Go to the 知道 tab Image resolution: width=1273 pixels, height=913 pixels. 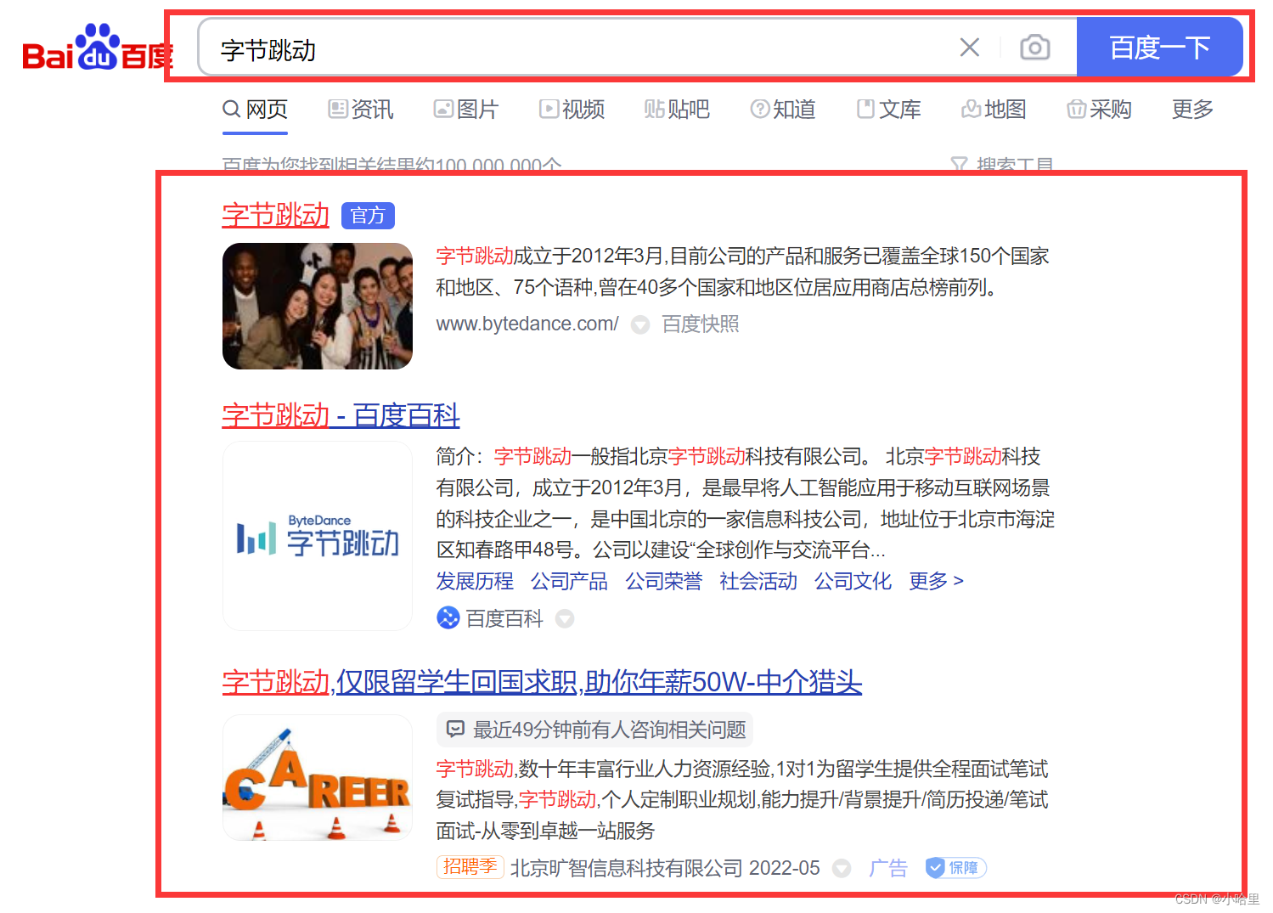pyautogui.click(x=783, y=110)
